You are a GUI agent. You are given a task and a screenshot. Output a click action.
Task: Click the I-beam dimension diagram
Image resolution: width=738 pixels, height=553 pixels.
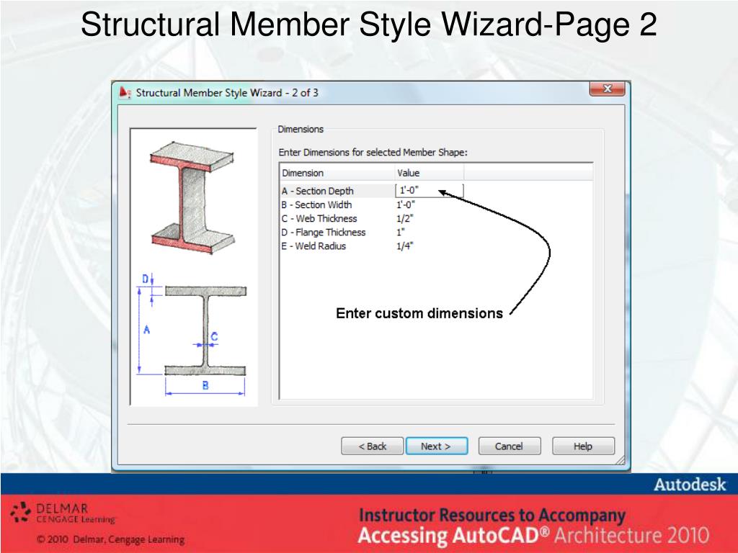(x=192, y=335)
